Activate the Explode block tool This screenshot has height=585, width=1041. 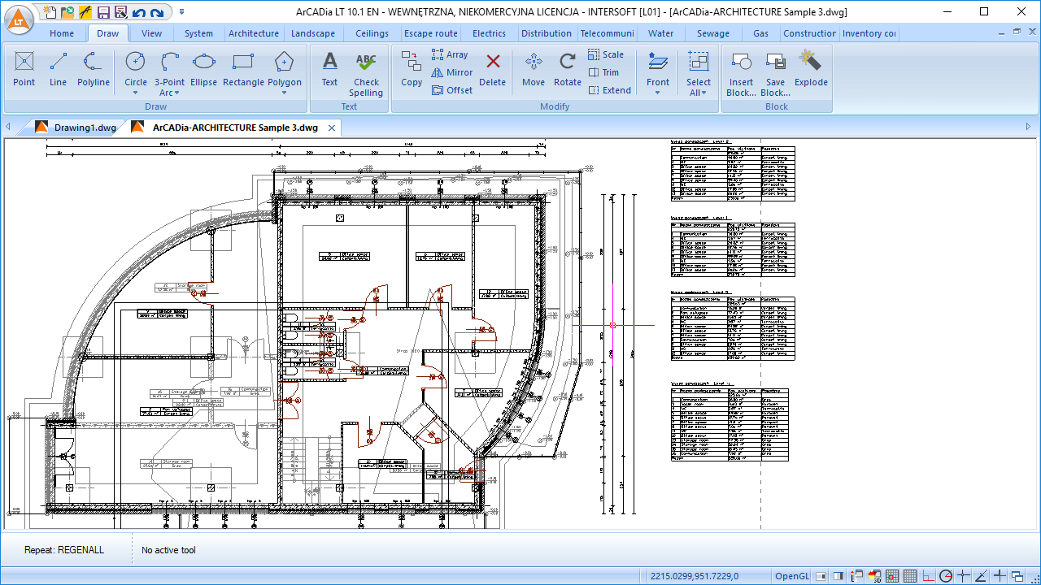coord(811,69)
